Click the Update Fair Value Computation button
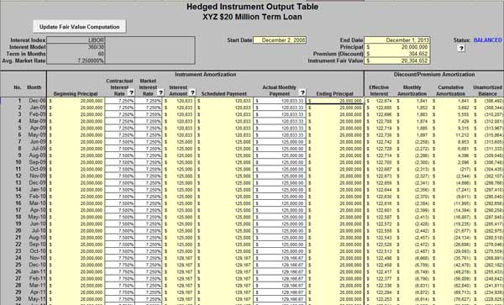Image resolution: width=504 pixels, height=305 pixels. click(x=79, y=27)
